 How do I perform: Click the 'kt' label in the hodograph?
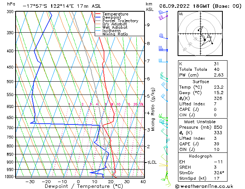[x=181, y=14]
